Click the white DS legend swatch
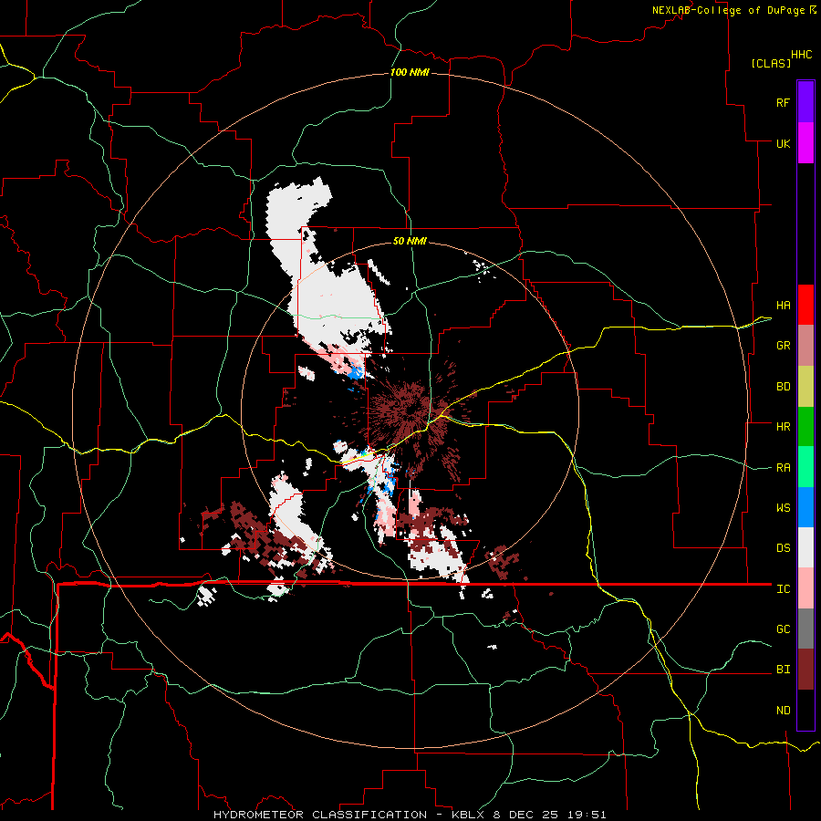The image size is (821, 821). pos(805,547)
